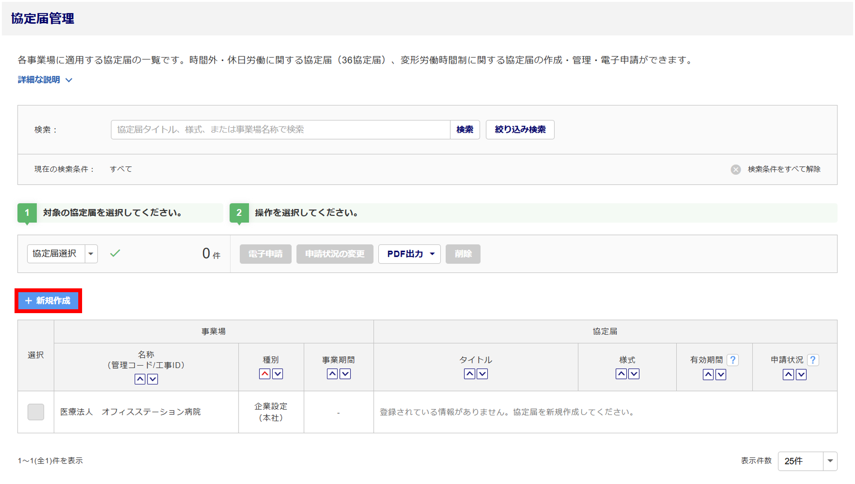This screenshot has width=855, height=484.
Task: Open the PDF出力 dropdown menu
Action: click(x=410, y=254)
